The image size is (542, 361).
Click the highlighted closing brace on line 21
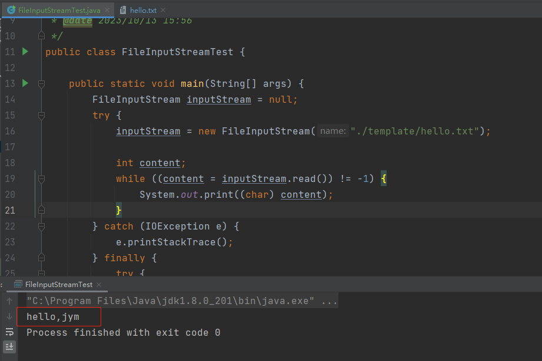(118, 210)
